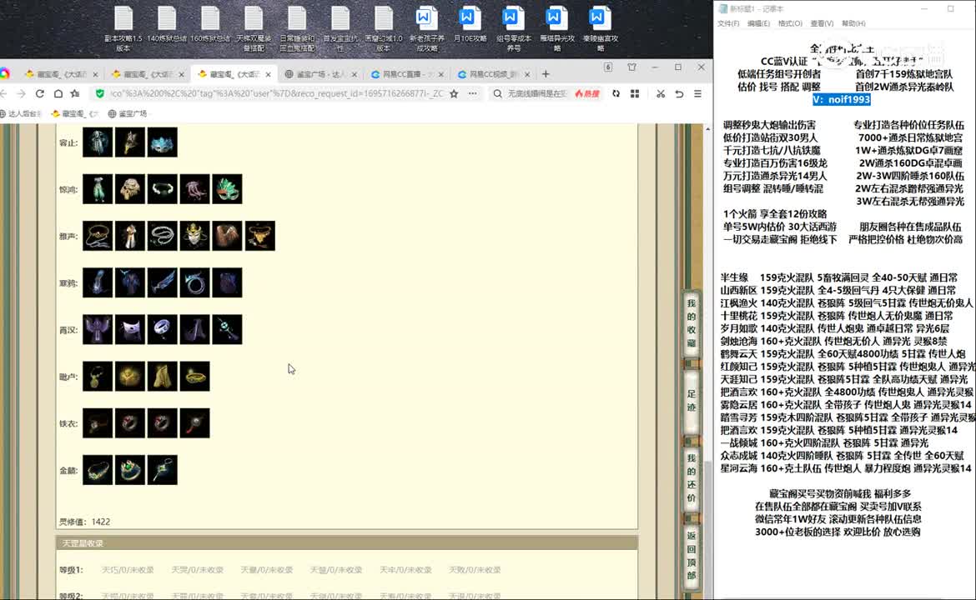Click the golden crowned mask in 雅声 row
This screenshot has width=976, height=600.
(x=195, y=236)
